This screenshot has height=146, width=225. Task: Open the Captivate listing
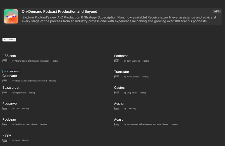click(x=10, y=76)
